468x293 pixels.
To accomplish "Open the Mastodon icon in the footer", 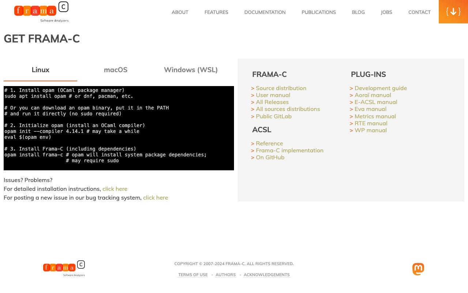I will point(418,269).
